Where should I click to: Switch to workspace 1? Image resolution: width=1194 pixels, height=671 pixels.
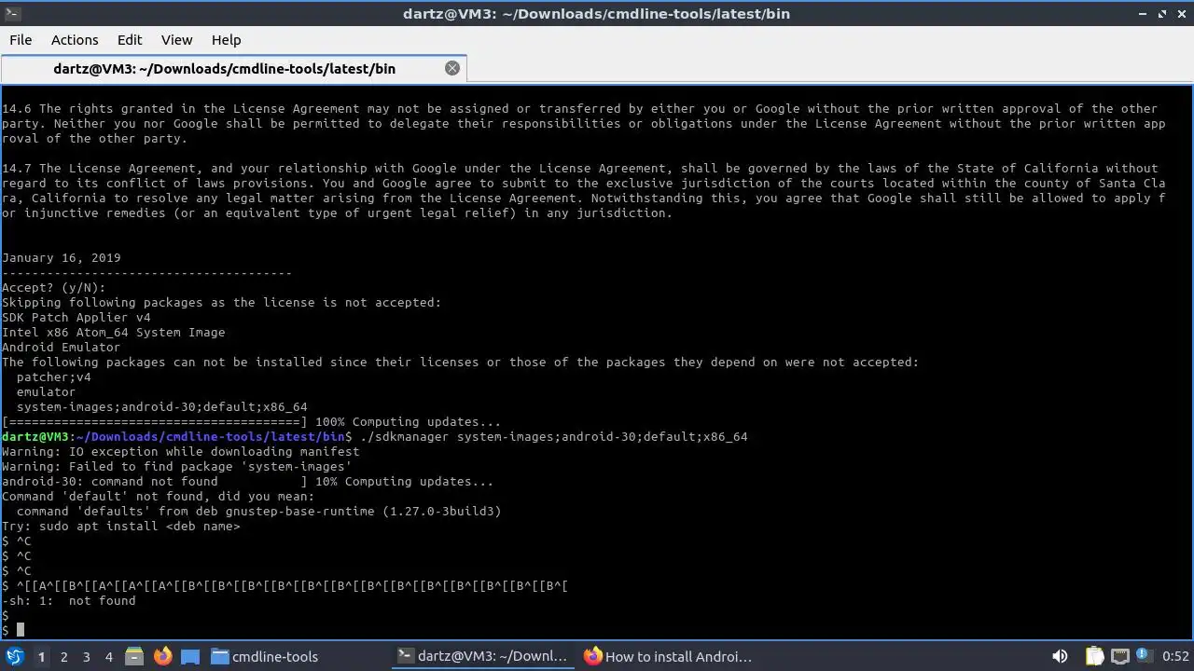coord(41,656)
